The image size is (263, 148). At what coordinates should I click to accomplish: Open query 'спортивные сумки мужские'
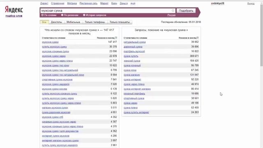click(57, 79)
